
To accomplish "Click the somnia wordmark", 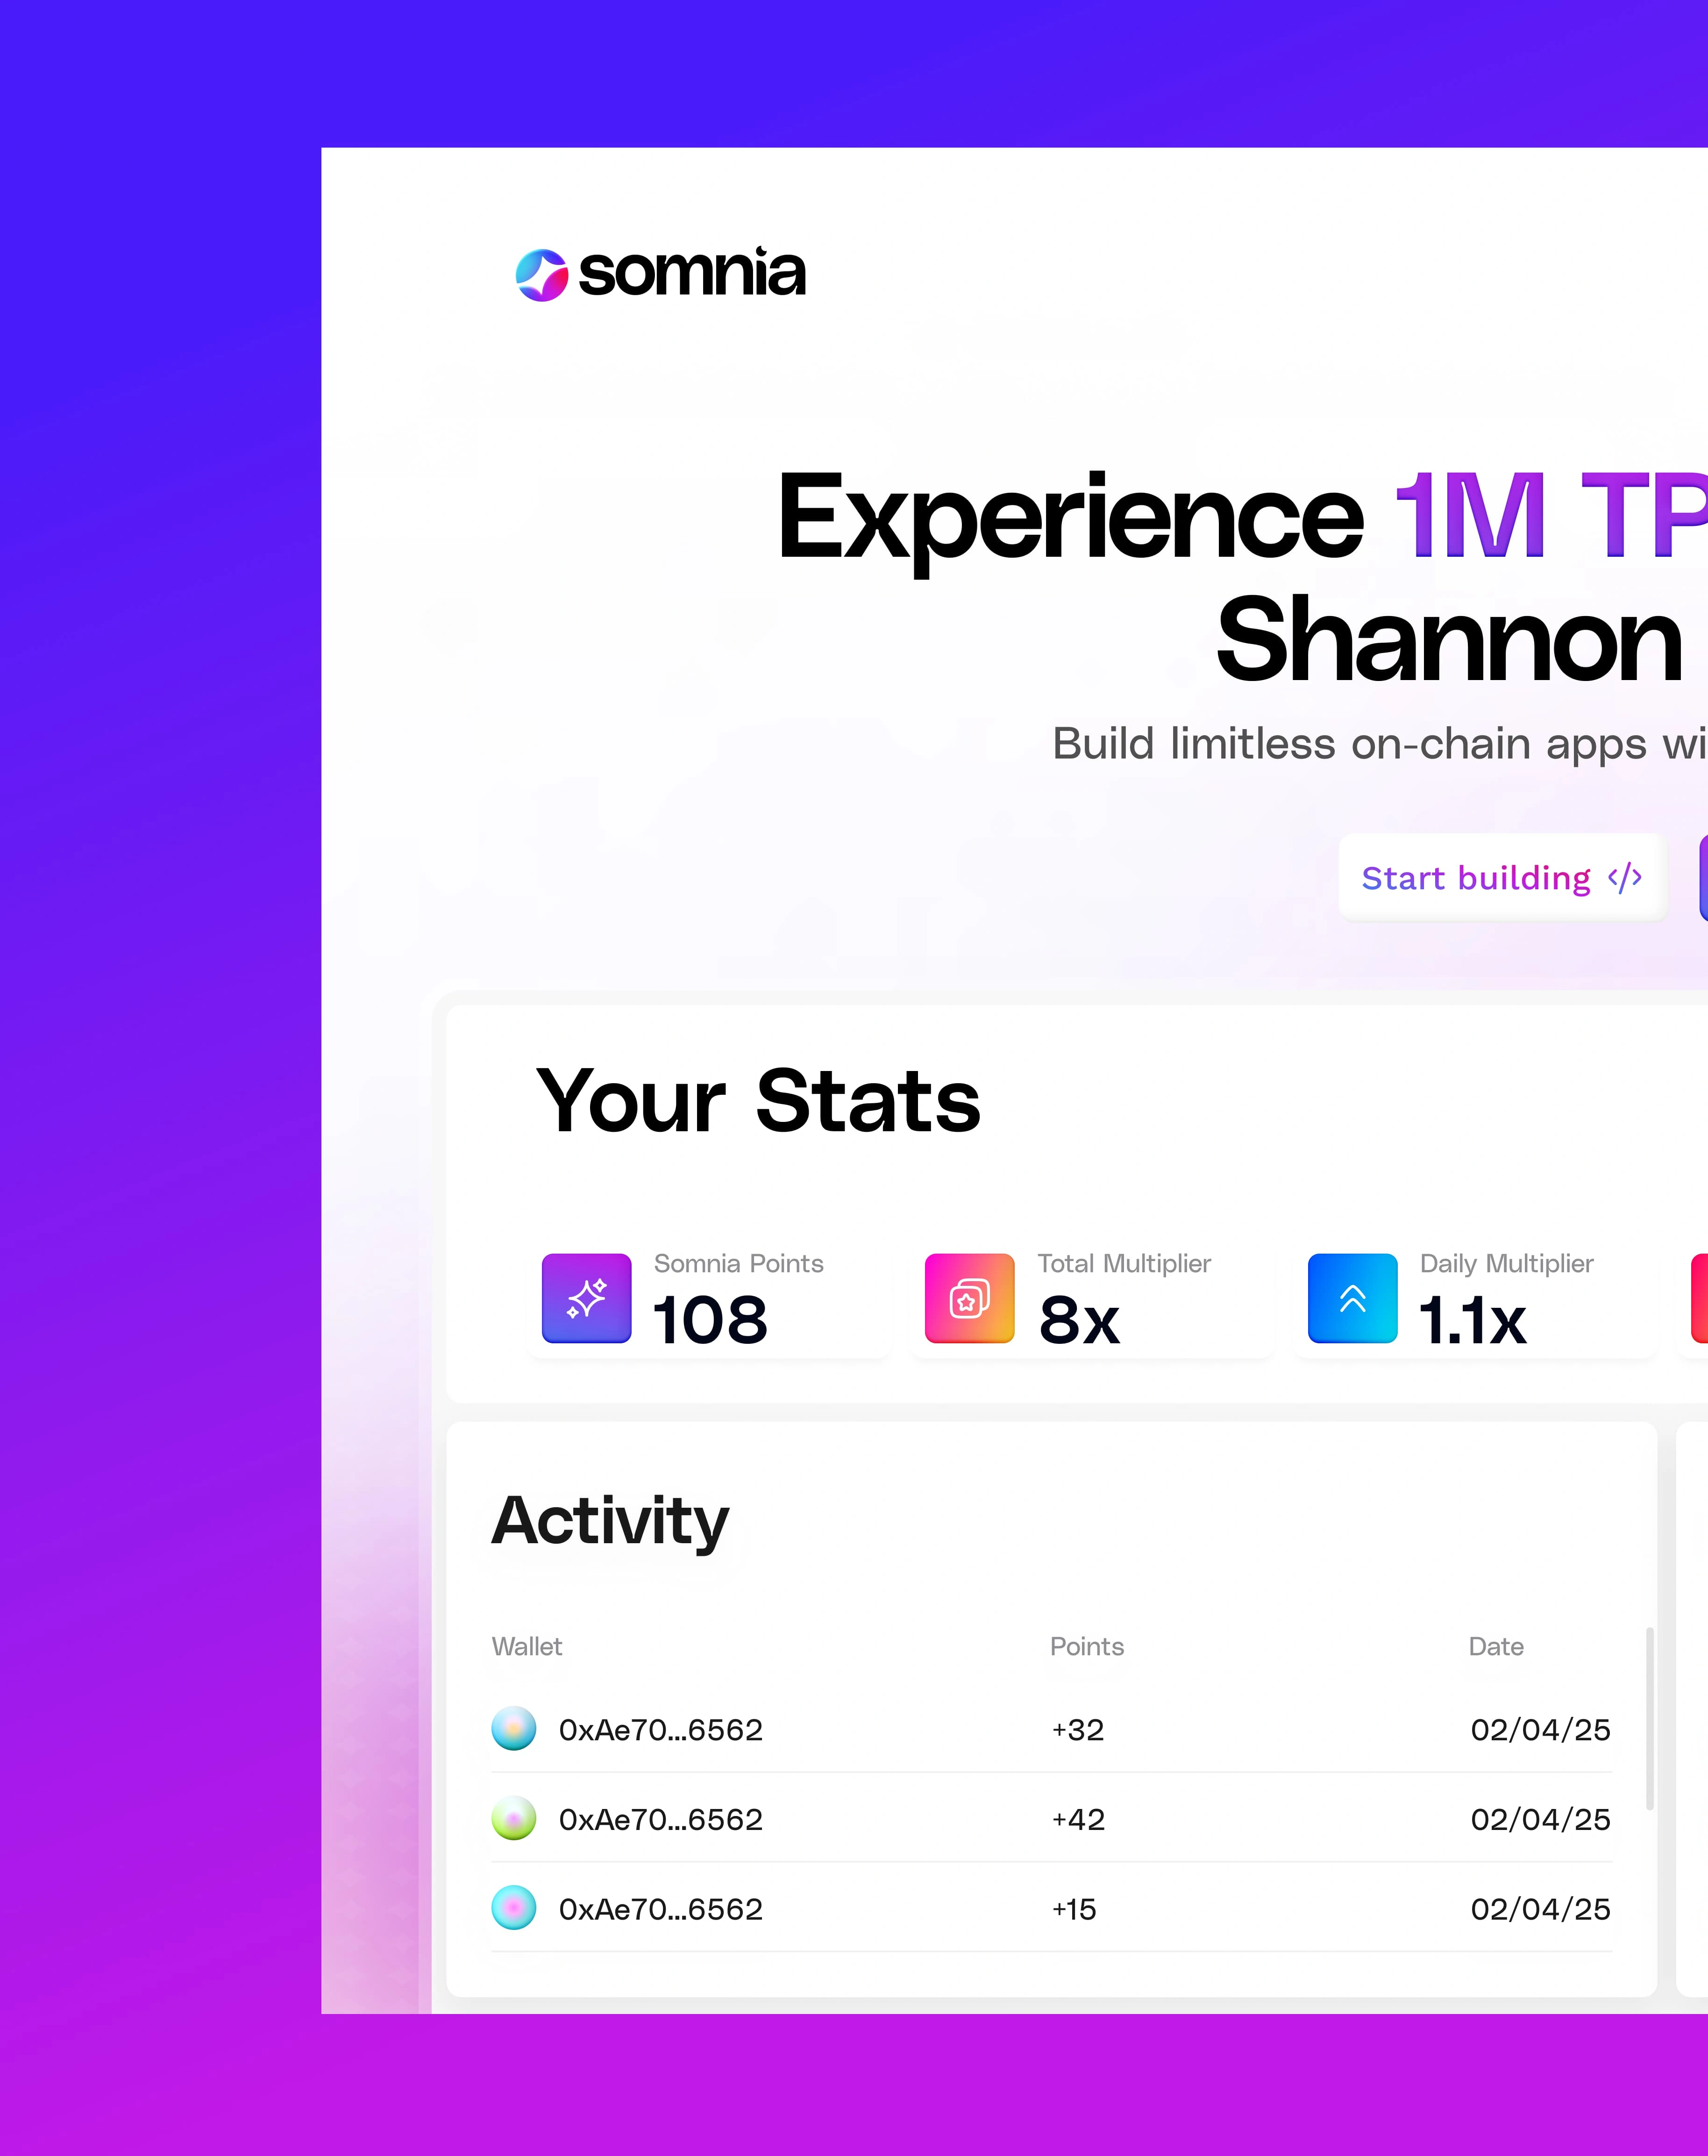I will click(692, 272).
